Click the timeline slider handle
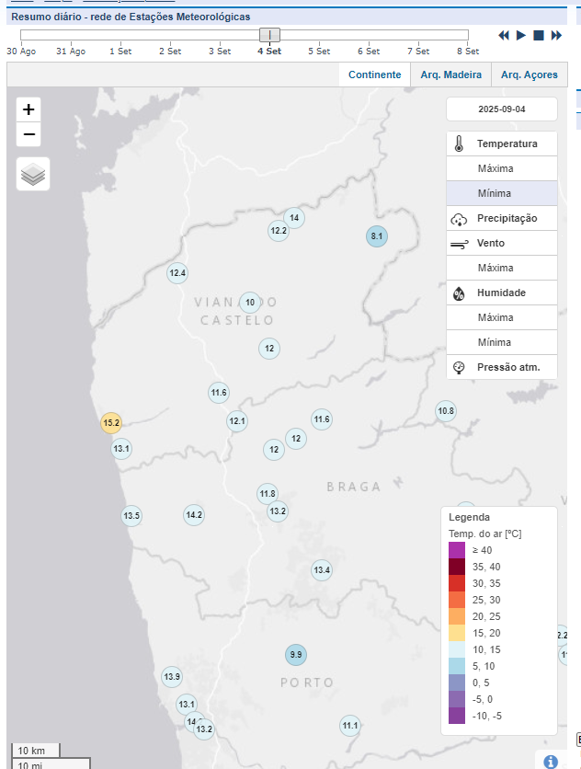Image resolution: width=581 pixels, height=769 pixels. tap(269, 35)
